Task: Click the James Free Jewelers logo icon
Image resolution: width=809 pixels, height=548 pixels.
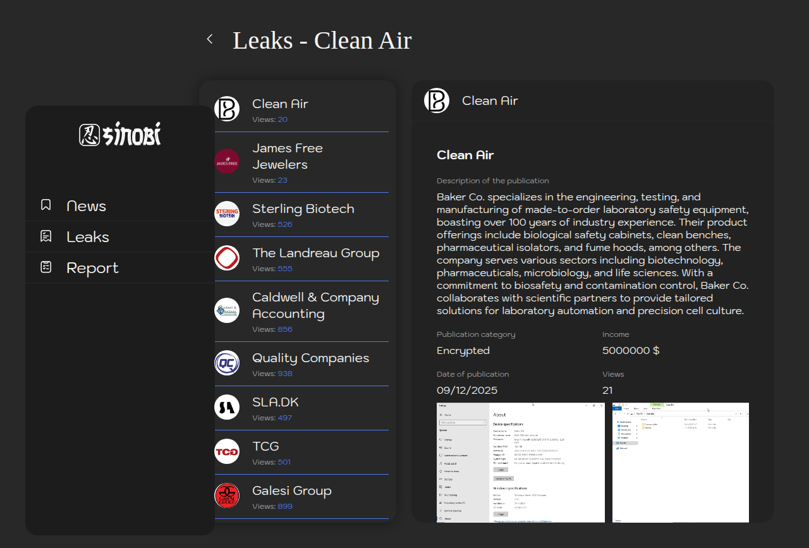Action: coord(227,162)
